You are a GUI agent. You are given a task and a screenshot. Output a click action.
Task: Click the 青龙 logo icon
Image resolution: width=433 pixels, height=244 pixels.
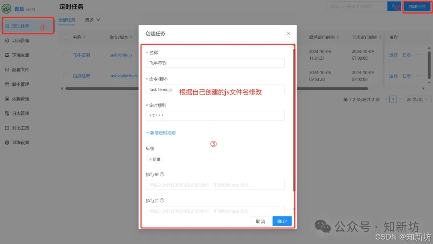[x=6, y=9]
